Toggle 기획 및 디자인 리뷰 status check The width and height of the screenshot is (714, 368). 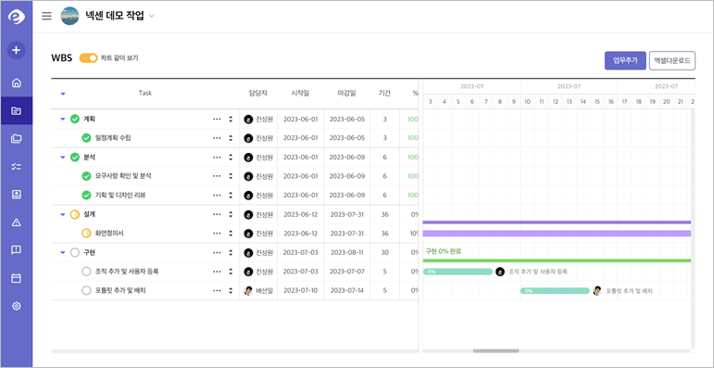point(86,196)
